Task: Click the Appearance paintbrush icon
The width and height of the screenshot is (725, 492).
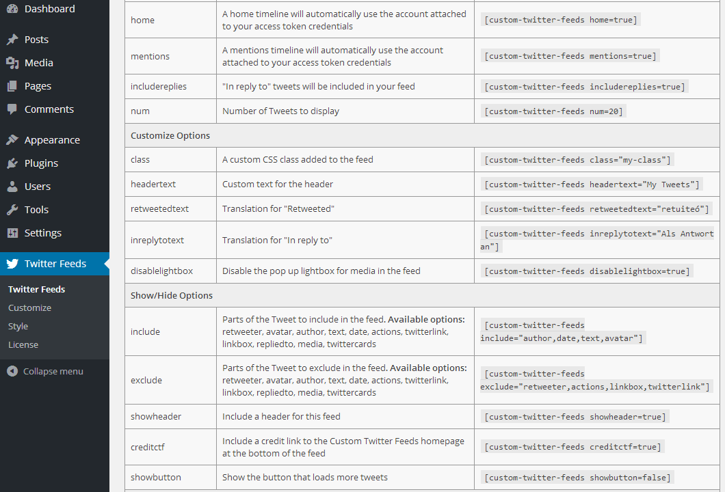Action: point(12,140)
